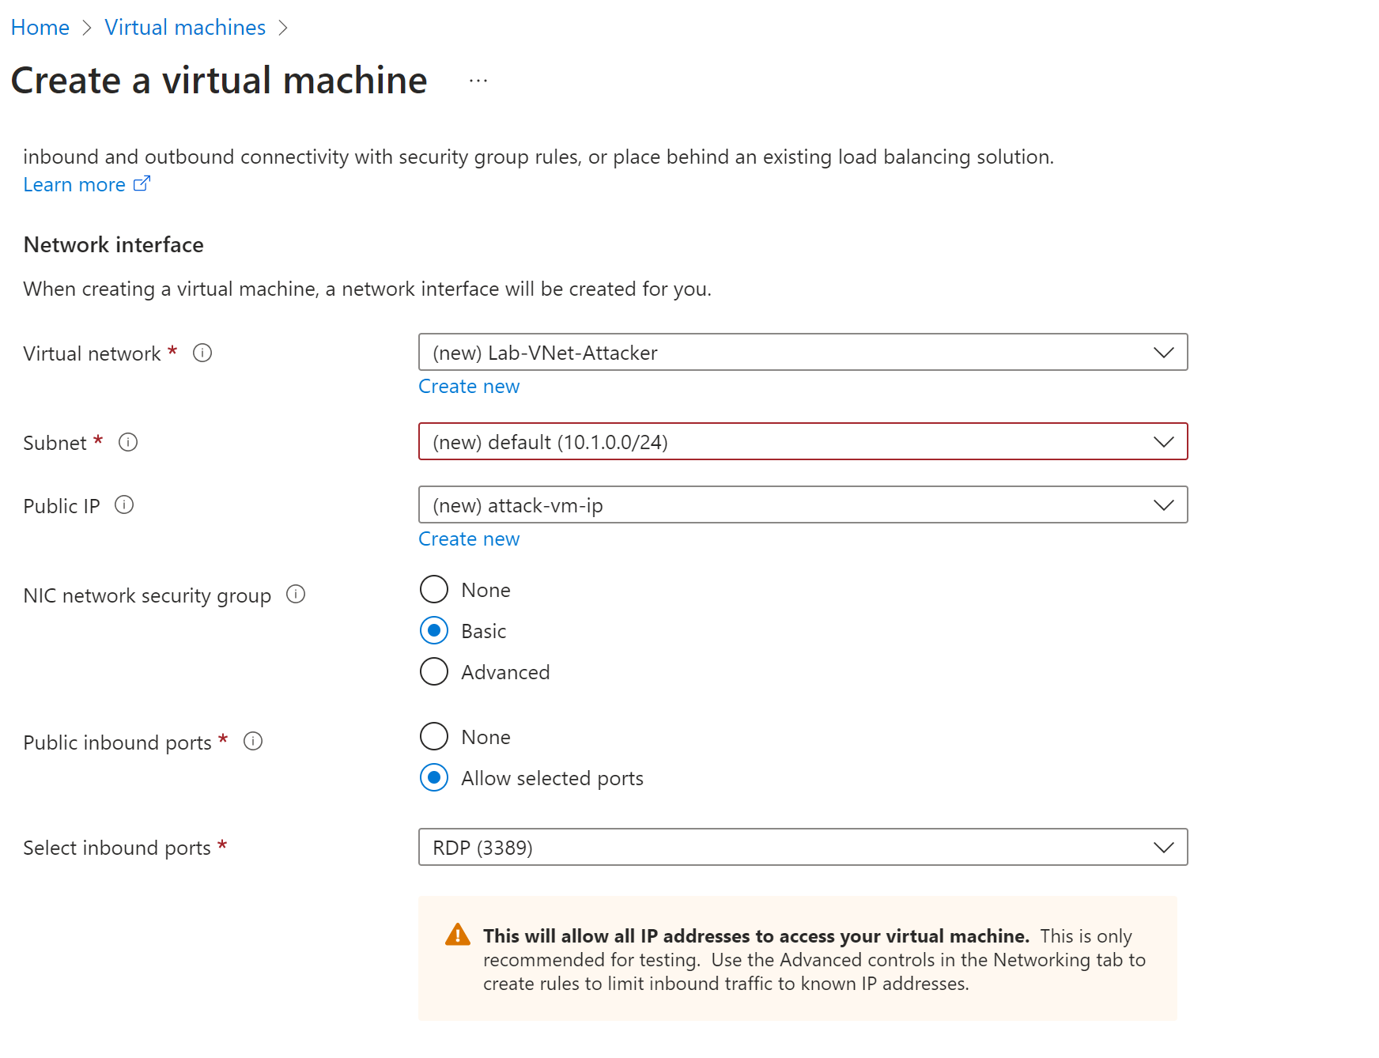Click the external link icon beside Learn more
The height and width of the screenshot is (1058, 1379).
tap(142, 183)
